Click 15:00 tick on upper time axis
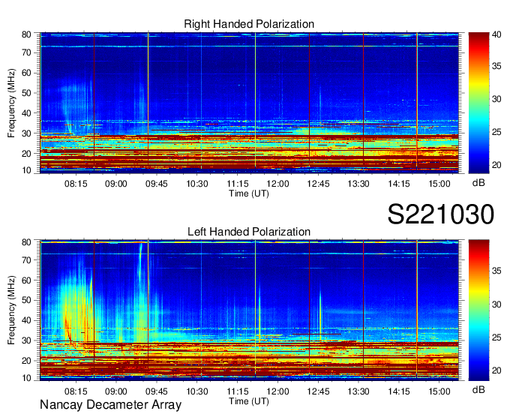The image size is (510, 414). [439, 184]
